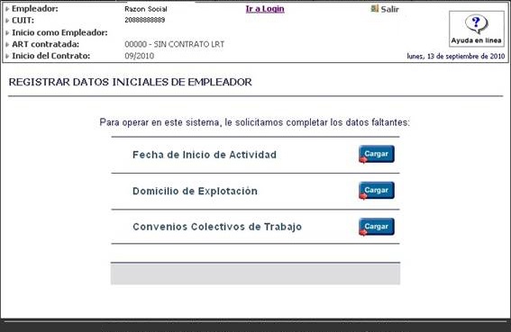511x332 pixels.
Task: Open the Ayuda en línea help icon
Action: tap(477, 29)
